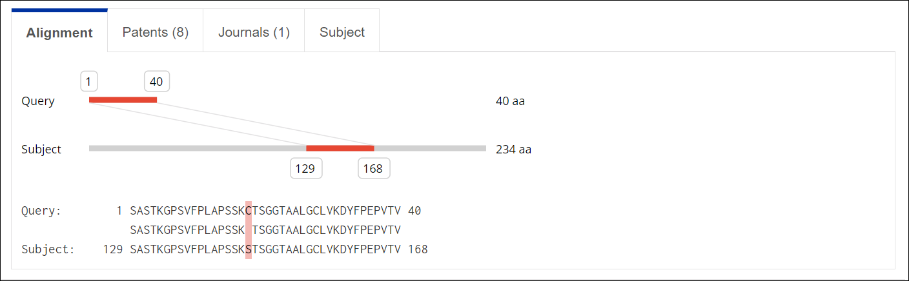Click the highlighted mismatch S in Subject sequence
Viewport: 909px width, 281px height.
tap(249, 249)
